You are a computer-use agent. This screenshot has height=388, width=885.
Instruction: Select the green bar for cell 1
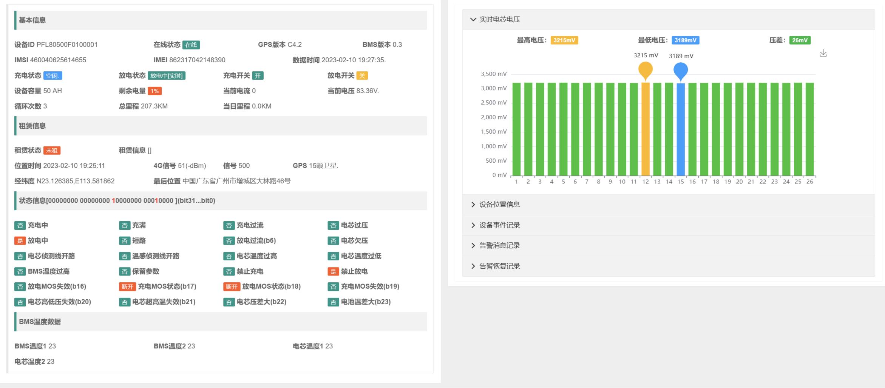516,129
